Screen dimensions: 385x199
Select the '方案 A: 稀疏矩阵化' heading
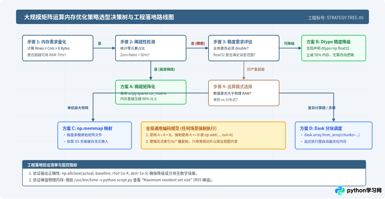coord(138,87)
